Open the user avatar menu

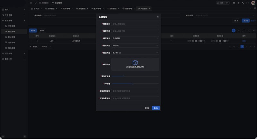[253, 3]
